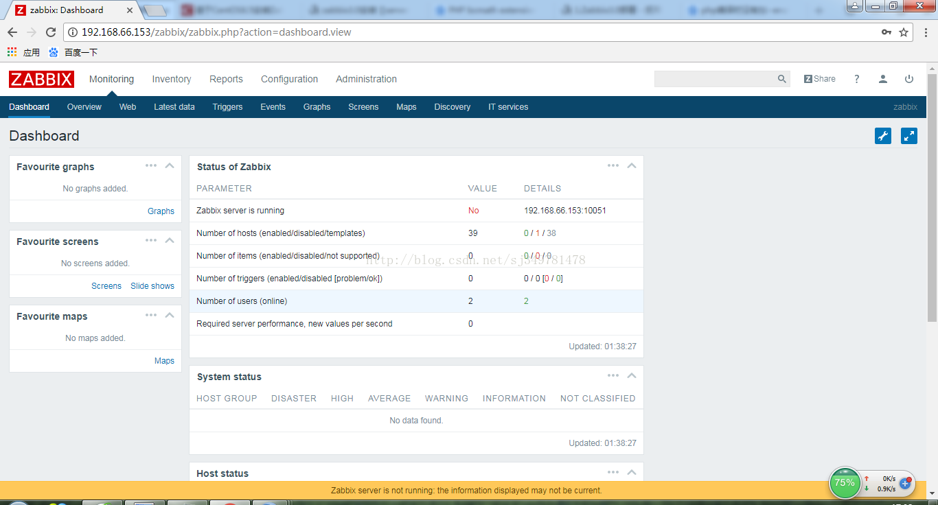The height and width of the screenshot is (505, 938).
Task: Open System status menu dots
Action: click(613, 375)
